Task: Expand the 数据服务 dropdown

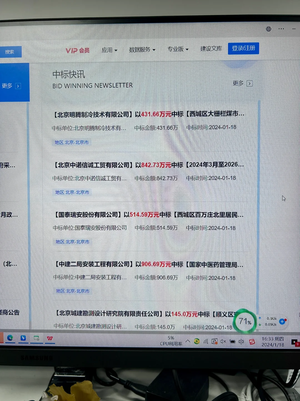Action: [x=142, y=49]
